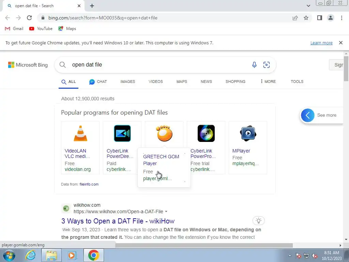Click the videolan.org URL
Screen dimensions: 349x262
click(x=78, y=169)
